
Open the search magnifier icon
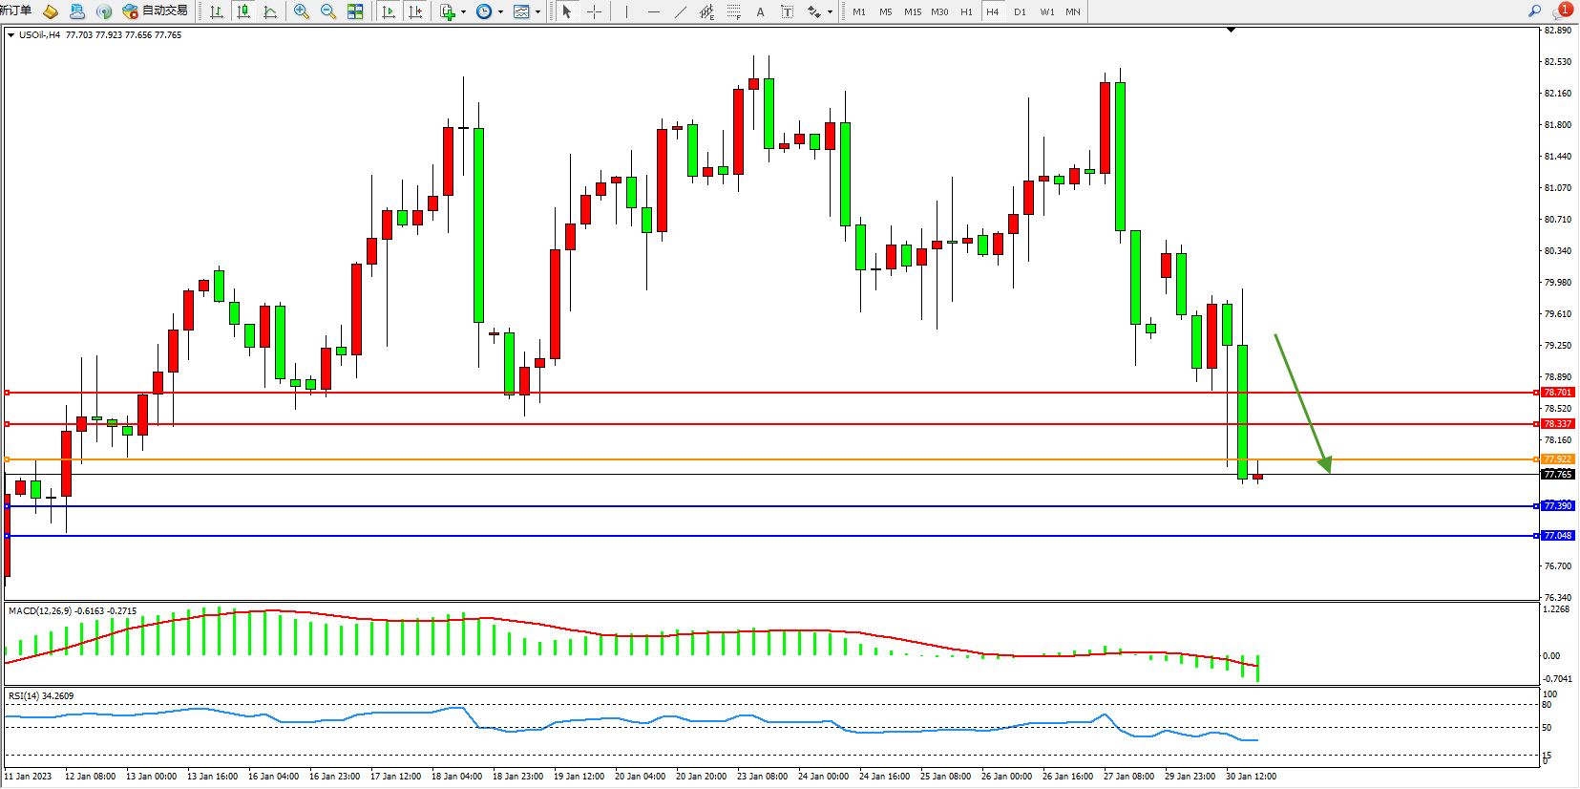1534,11
